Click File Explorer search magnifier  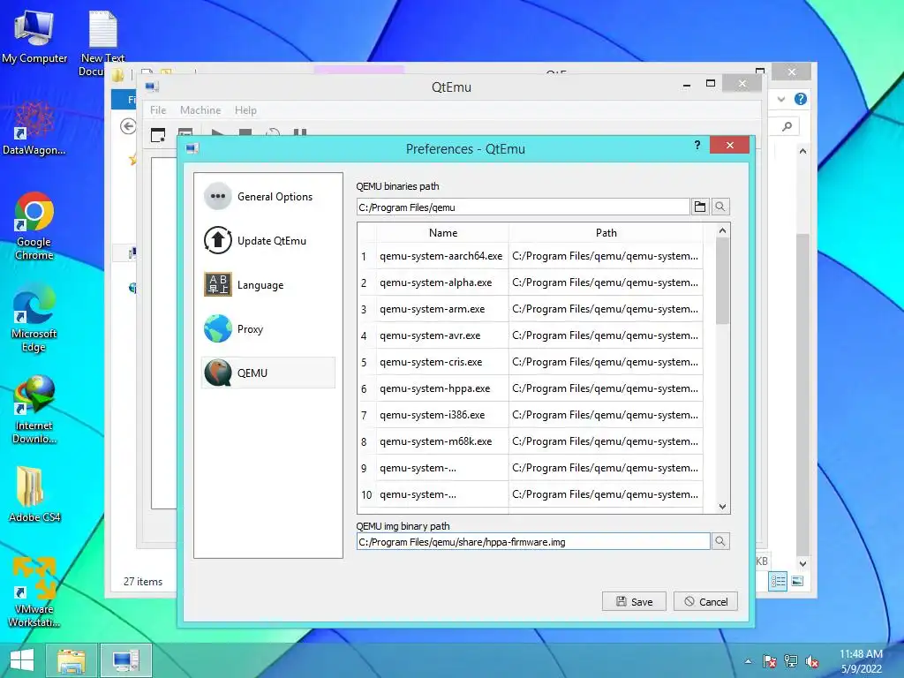click(x=787, y=126)
